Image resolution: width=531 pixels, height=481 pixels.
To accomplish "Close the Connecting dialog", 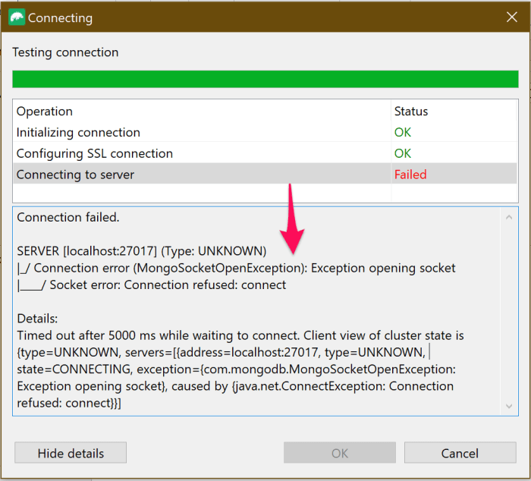I will [512, 17].
